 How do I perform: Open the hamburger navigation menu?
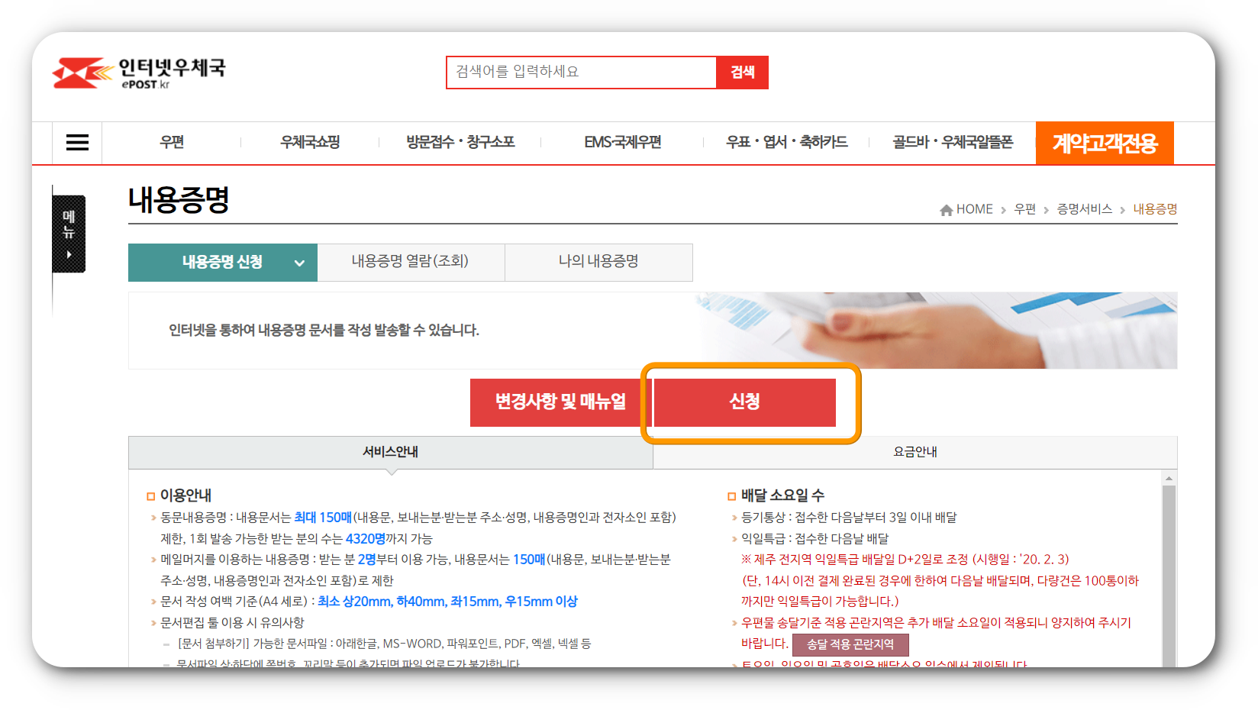[76, 143]
